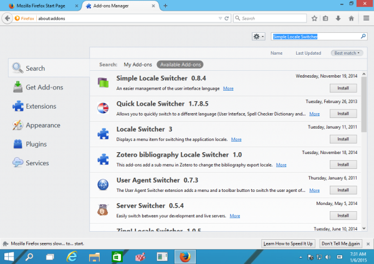Click the Firefox taskbar icon
374x264 pixels.
[x=185, y=257]
